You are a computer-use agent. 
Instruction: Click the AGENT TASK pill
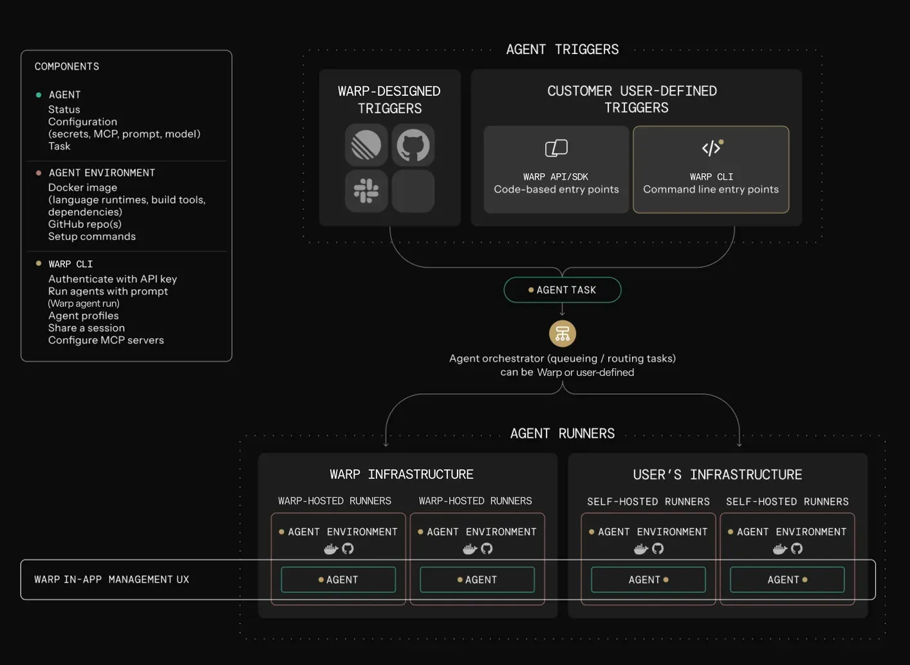pos(562,290)
